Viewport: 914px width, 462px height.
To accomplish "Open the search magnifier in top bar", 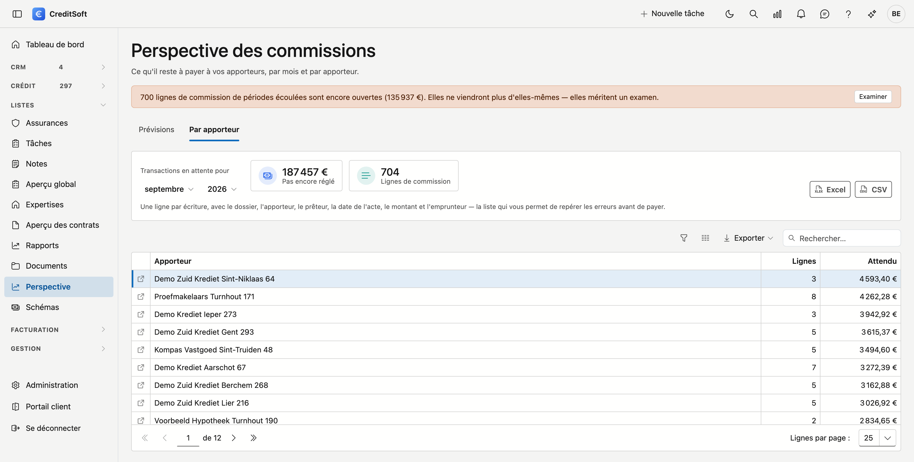I will [x=753, y=14].
